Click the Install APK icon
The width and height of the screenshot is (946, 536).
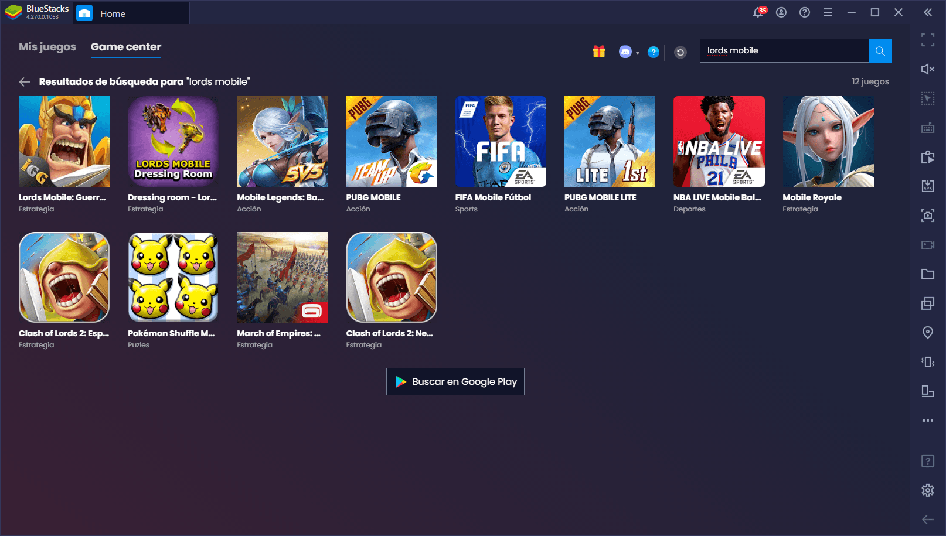(x=928, y=186)
